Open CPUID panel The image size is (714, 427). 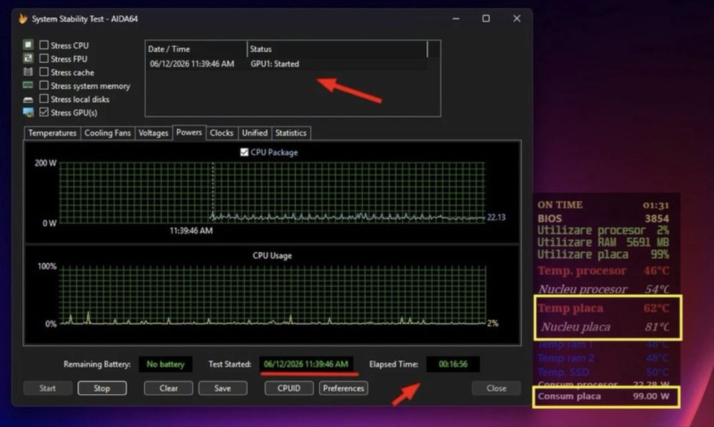(289, 388)
